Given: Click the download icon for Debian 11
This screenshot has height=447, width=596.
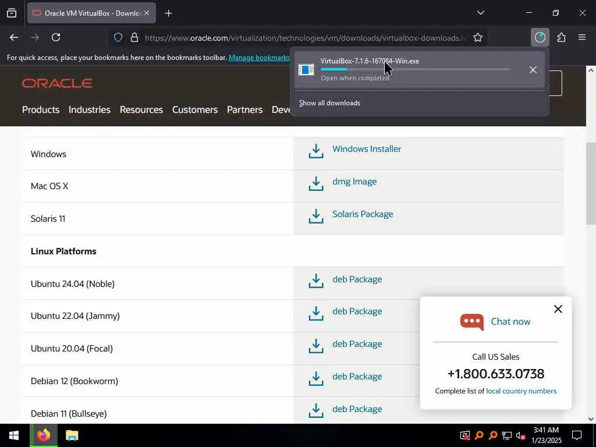Looking at the screenshot, I should [x=316, y=411].
